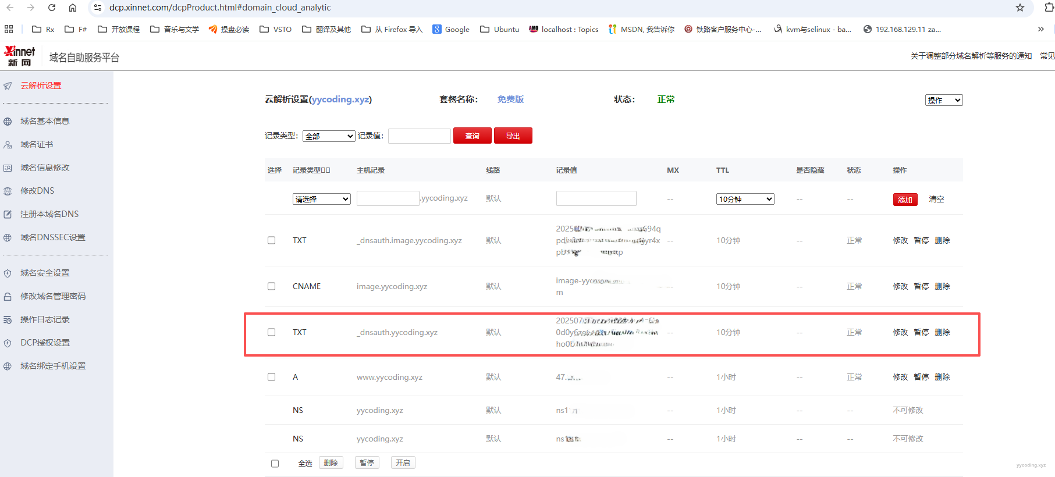
Task: Bookmark this page with star icon
Action: pyautogui.click(x=1020, y=8)
